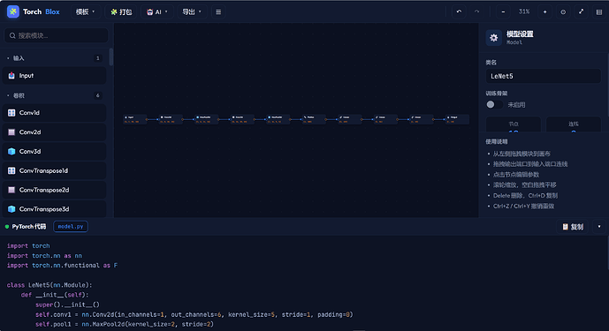Click the 'class LeNet5(nn.Module):' code line
The image size is (609, 331).
tap(49, 285)
